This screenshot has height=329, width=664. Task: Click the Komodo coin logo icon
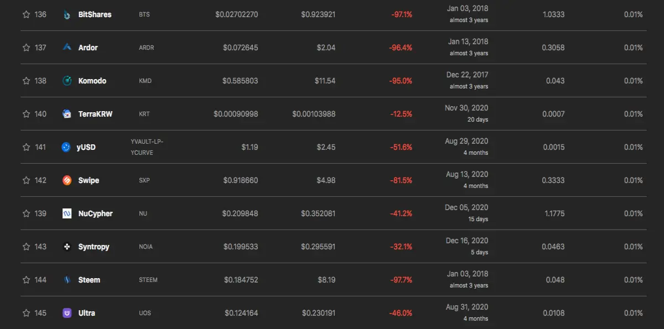67,81
